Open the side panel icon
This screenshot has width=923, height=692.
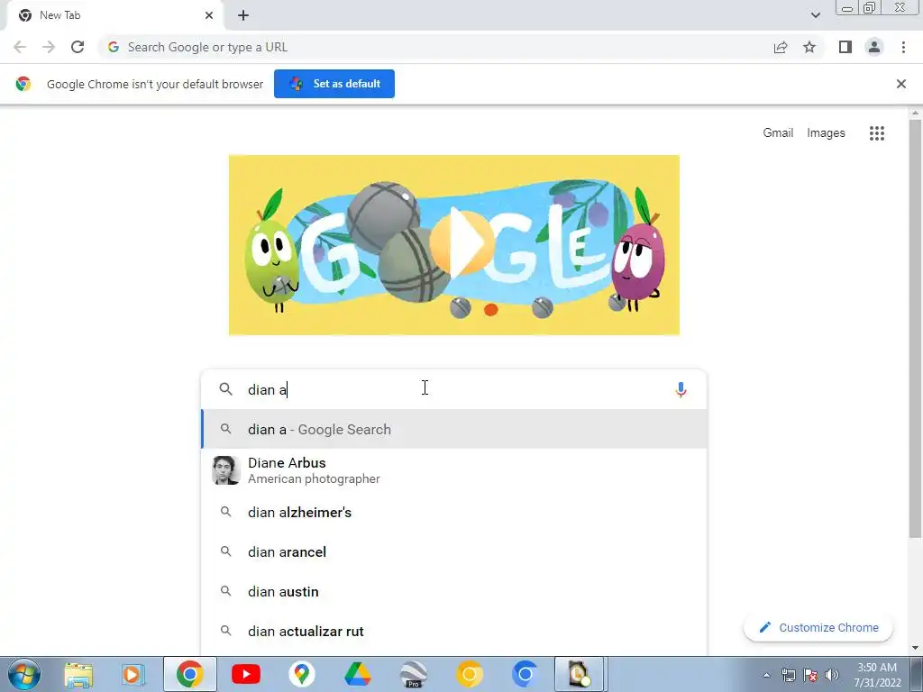point(845,47)
